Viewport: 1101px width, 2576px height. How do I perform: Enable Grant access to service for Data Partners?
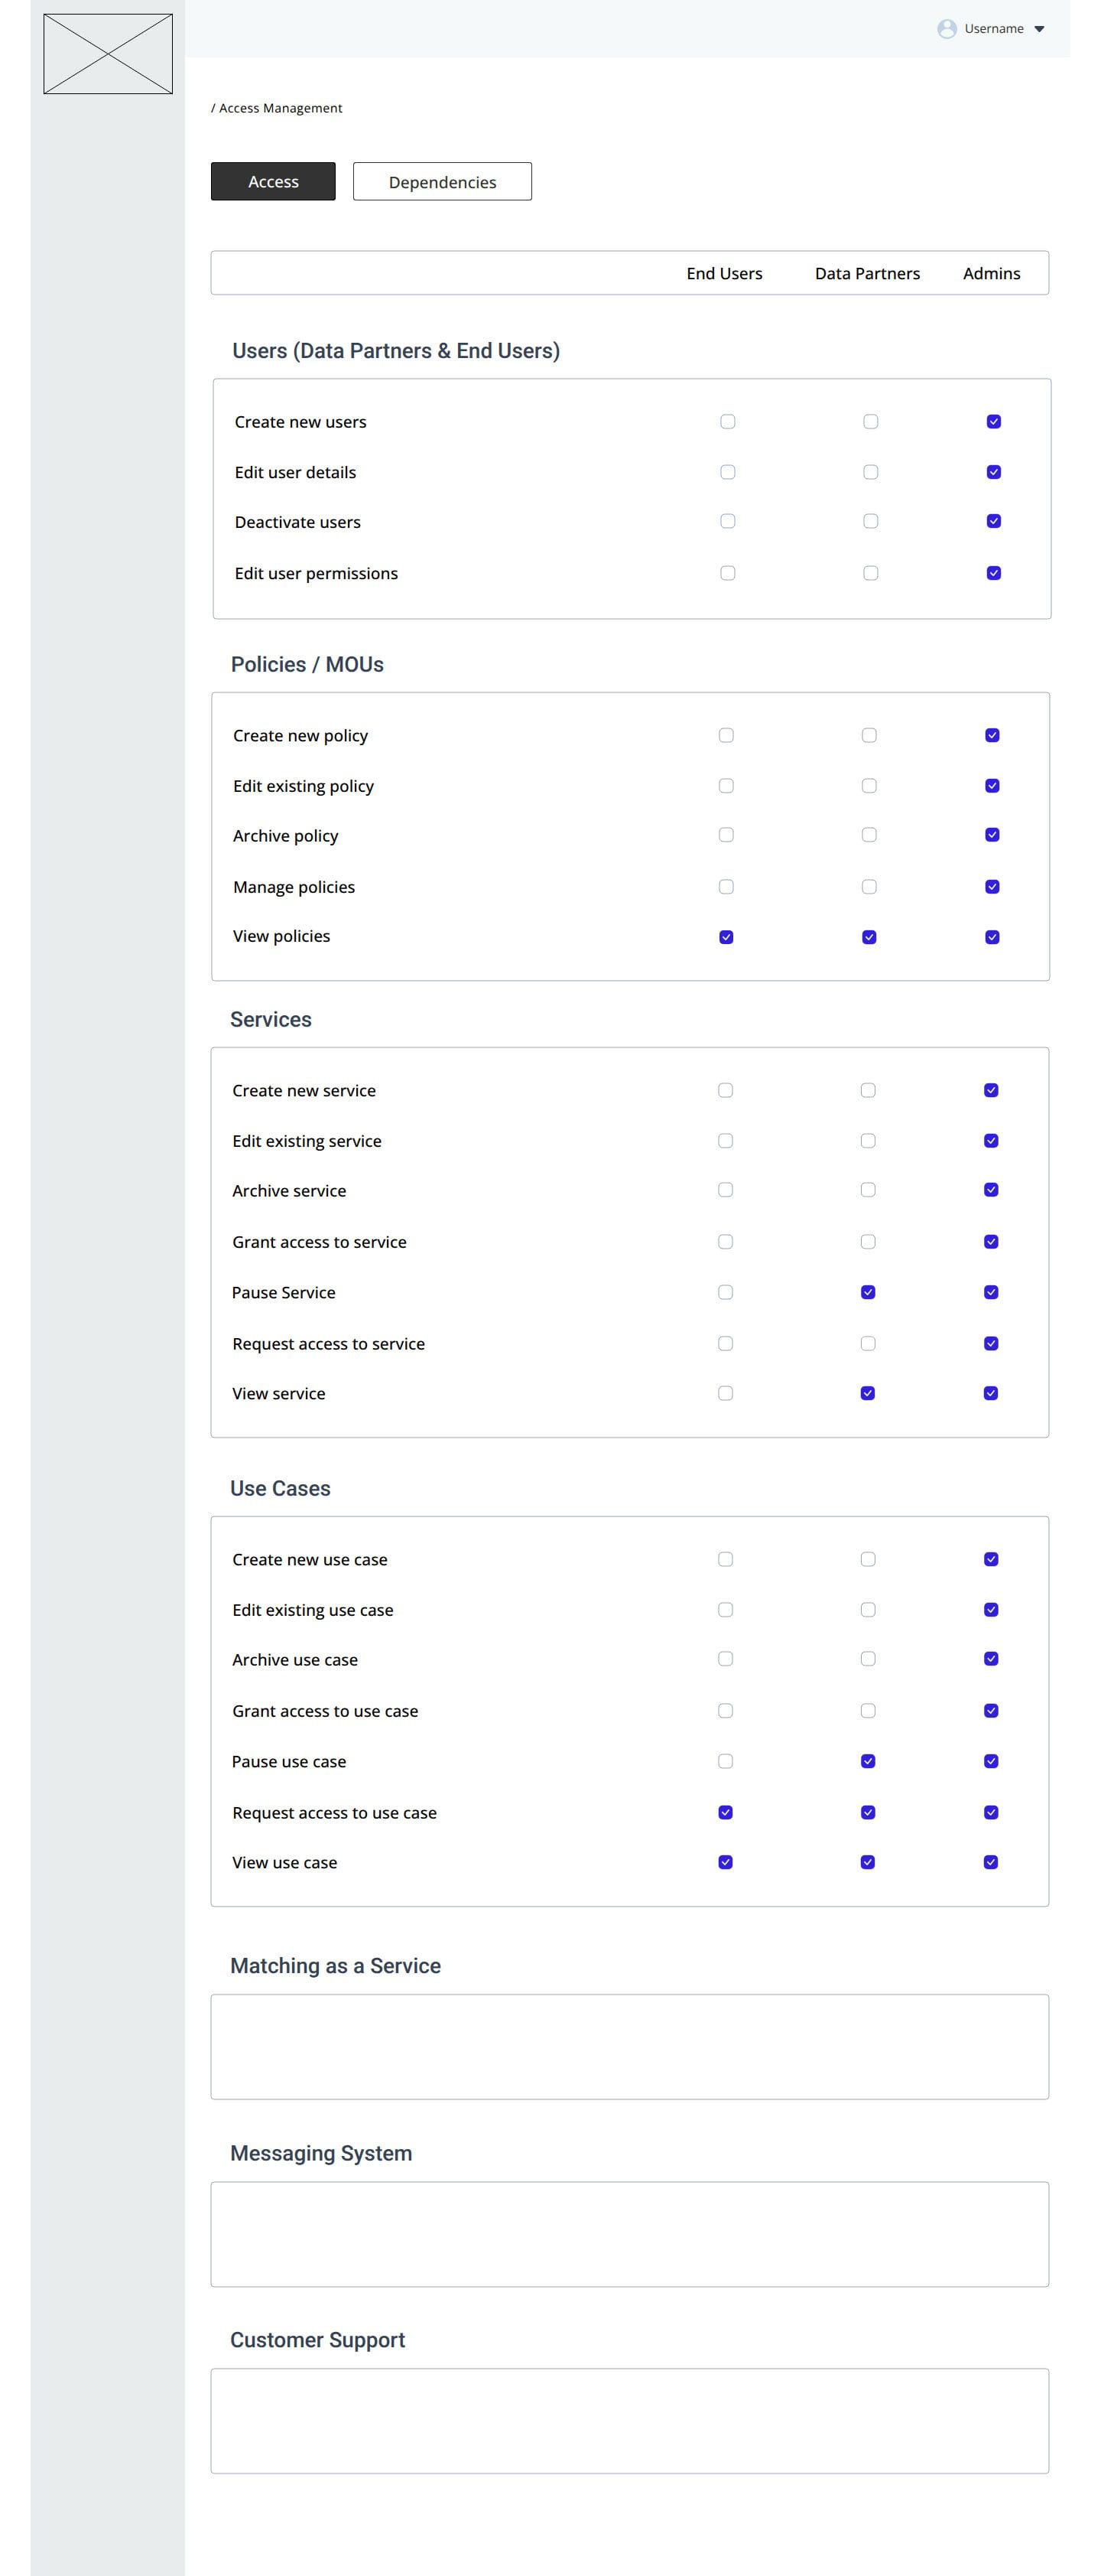click(x=869, y=1242)
